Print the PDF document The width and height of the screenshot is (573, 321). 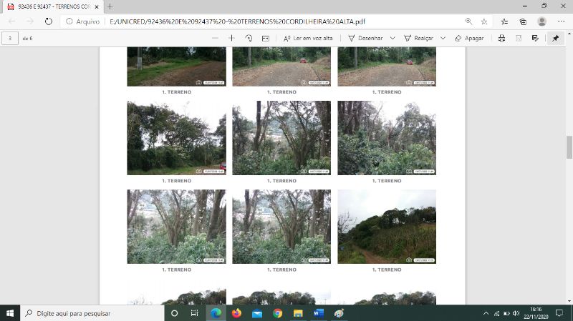tap(502, 38)
